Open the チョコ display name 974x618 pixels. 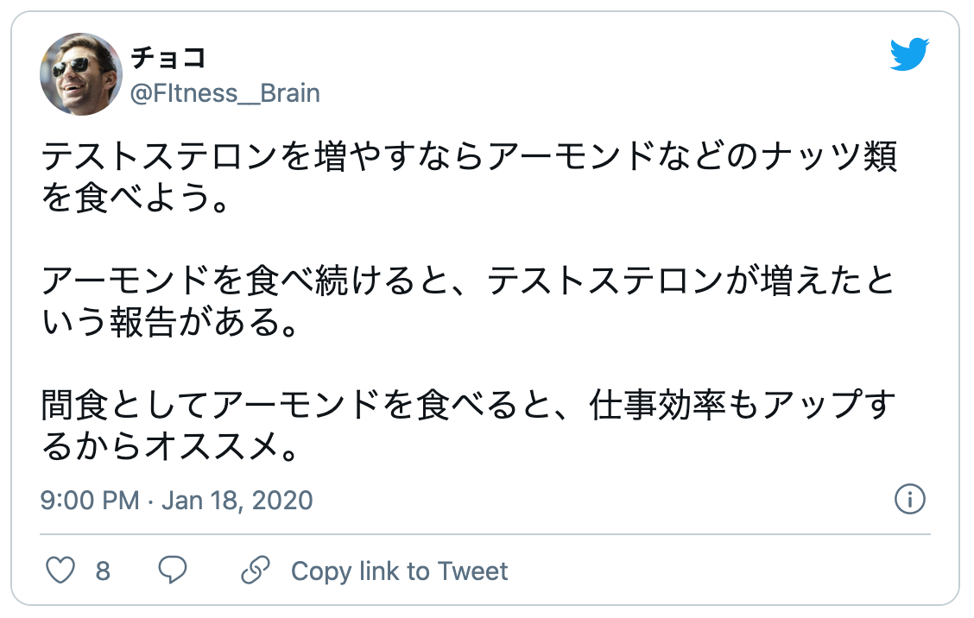pyautogui.click(x=168, y=58)
